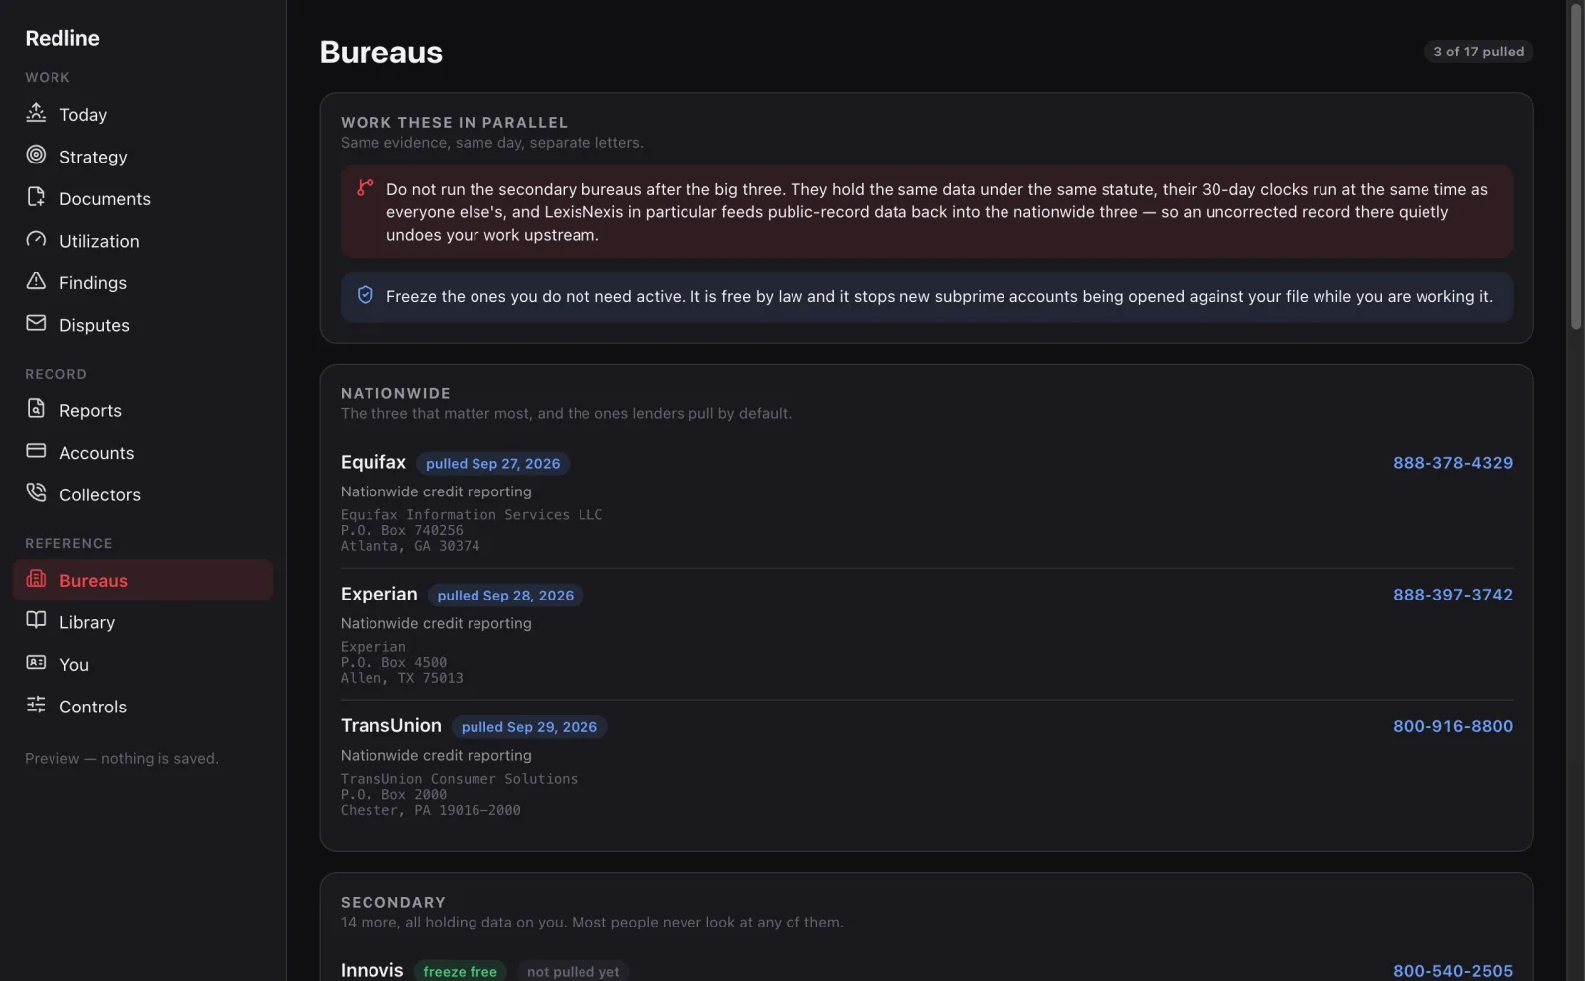
Task: Click the Redline logo title
Action: 62,38
